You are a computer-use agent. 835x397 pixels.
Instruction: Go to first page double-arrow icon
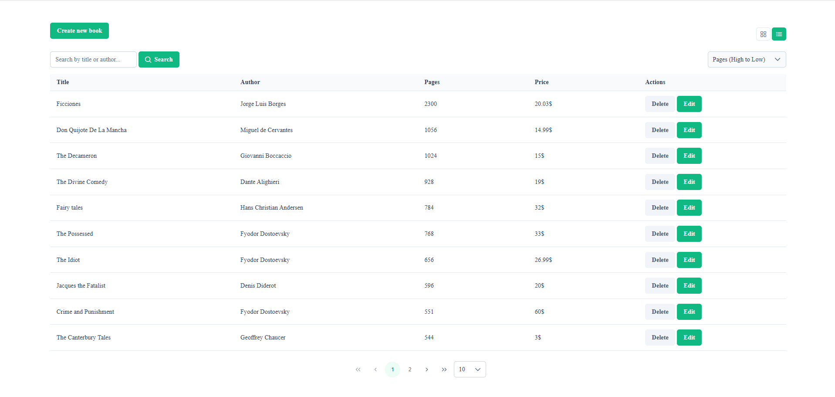point(358,370)
